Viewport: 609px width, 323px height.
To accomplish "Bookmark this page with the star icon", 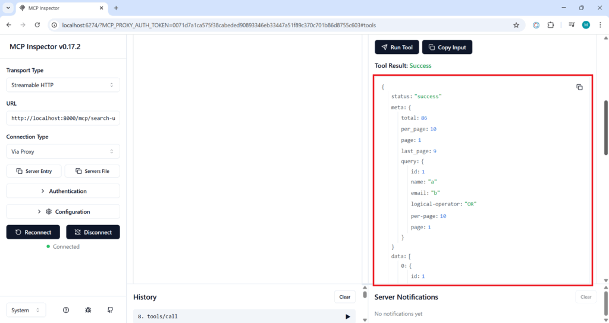I will tap(516, 25).
